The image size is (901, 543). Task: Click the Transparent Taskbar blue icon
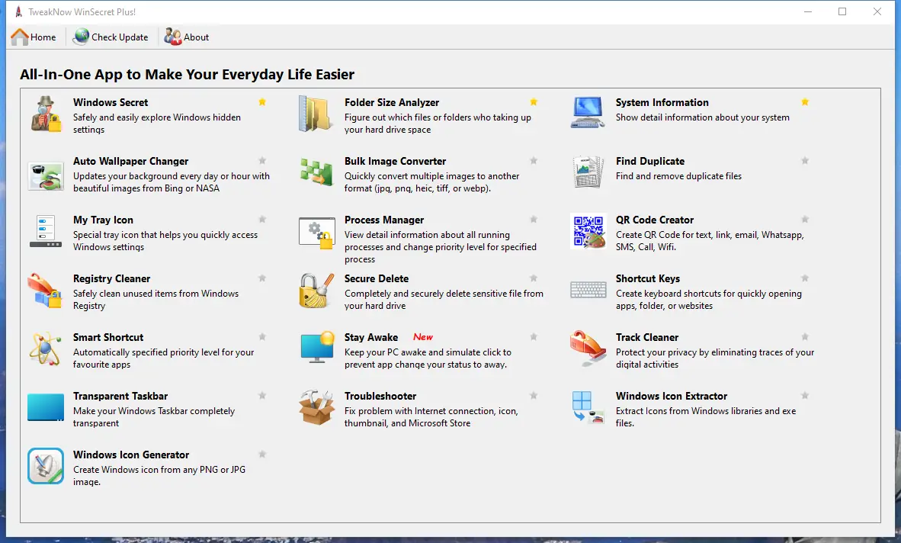(46, 407)
